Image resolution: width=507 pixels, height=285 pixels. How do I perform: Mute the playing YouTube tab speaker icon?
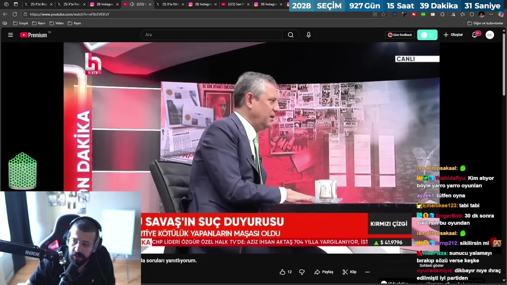click(x=132, y=4)
